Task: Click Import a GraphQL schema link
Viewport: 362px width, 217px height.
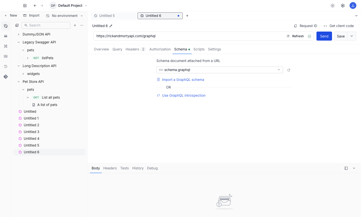Action: [x=180, y=80]
